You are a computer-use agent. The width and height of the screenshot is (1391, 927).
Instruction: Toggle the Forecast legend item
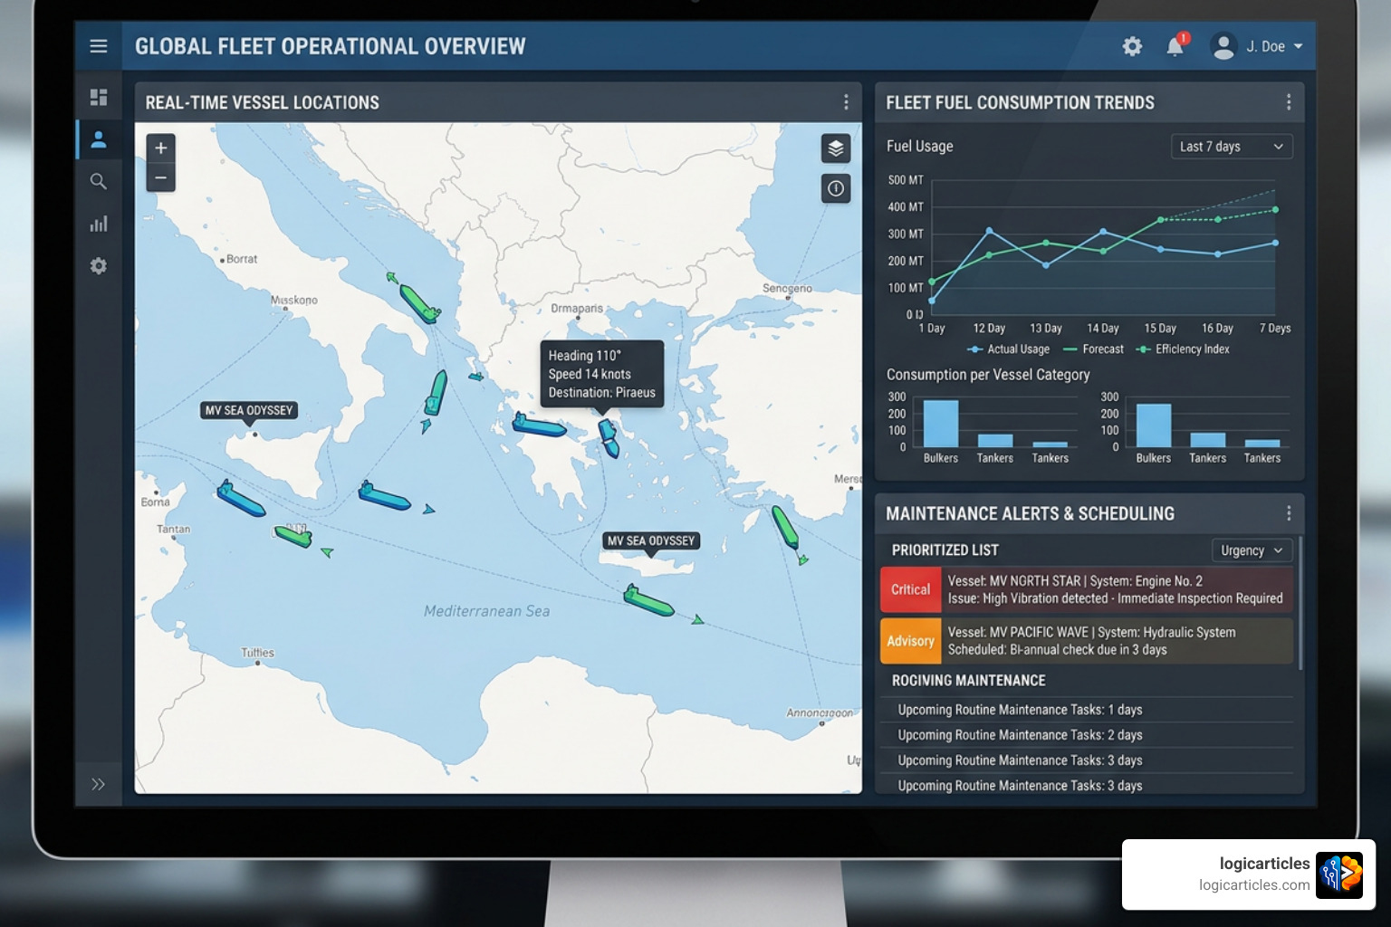click(1093, 349)
